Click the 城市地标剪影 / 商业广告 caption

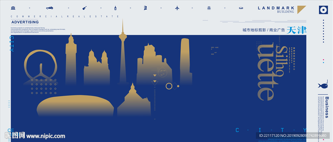pos(263,30)
